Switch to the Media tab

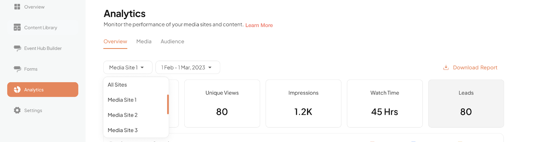tap(144, 42)
